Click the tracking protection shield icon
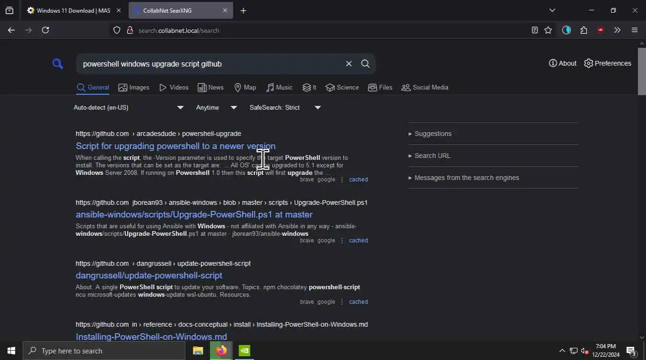646x360 pixels. tap(117, 30)
